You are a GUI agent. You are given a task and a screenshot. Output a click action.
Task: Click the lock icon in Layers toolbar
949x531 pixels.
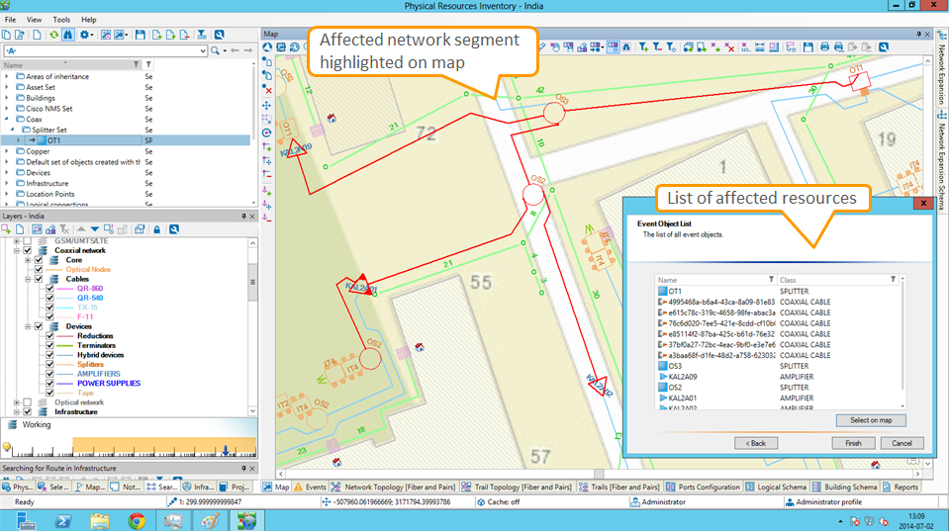[156, 229]
